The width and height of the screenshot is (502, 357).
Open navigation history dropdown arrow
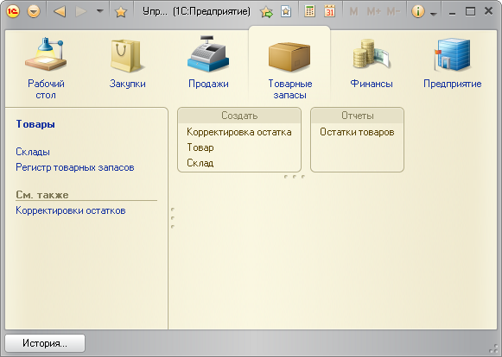(x=100, y=11)
